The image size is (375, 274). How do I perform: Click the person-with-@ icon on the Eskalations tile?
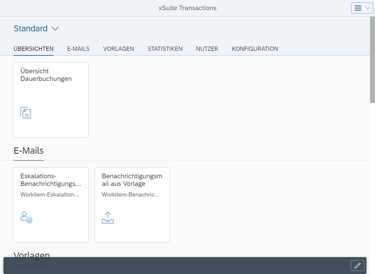pyautogui.click(x=26, y=217)
